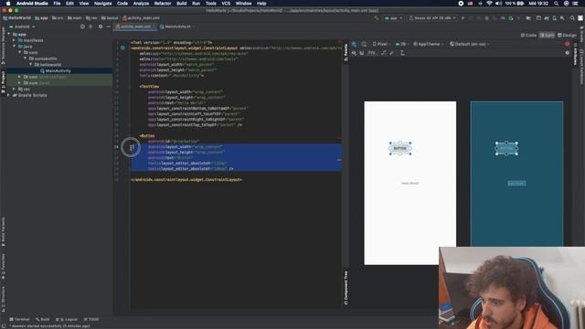Click the Search Everywhere magnifier in toolbar
Image resolution: width=585 pixels, height=329 pixels.
pos(572,18)
